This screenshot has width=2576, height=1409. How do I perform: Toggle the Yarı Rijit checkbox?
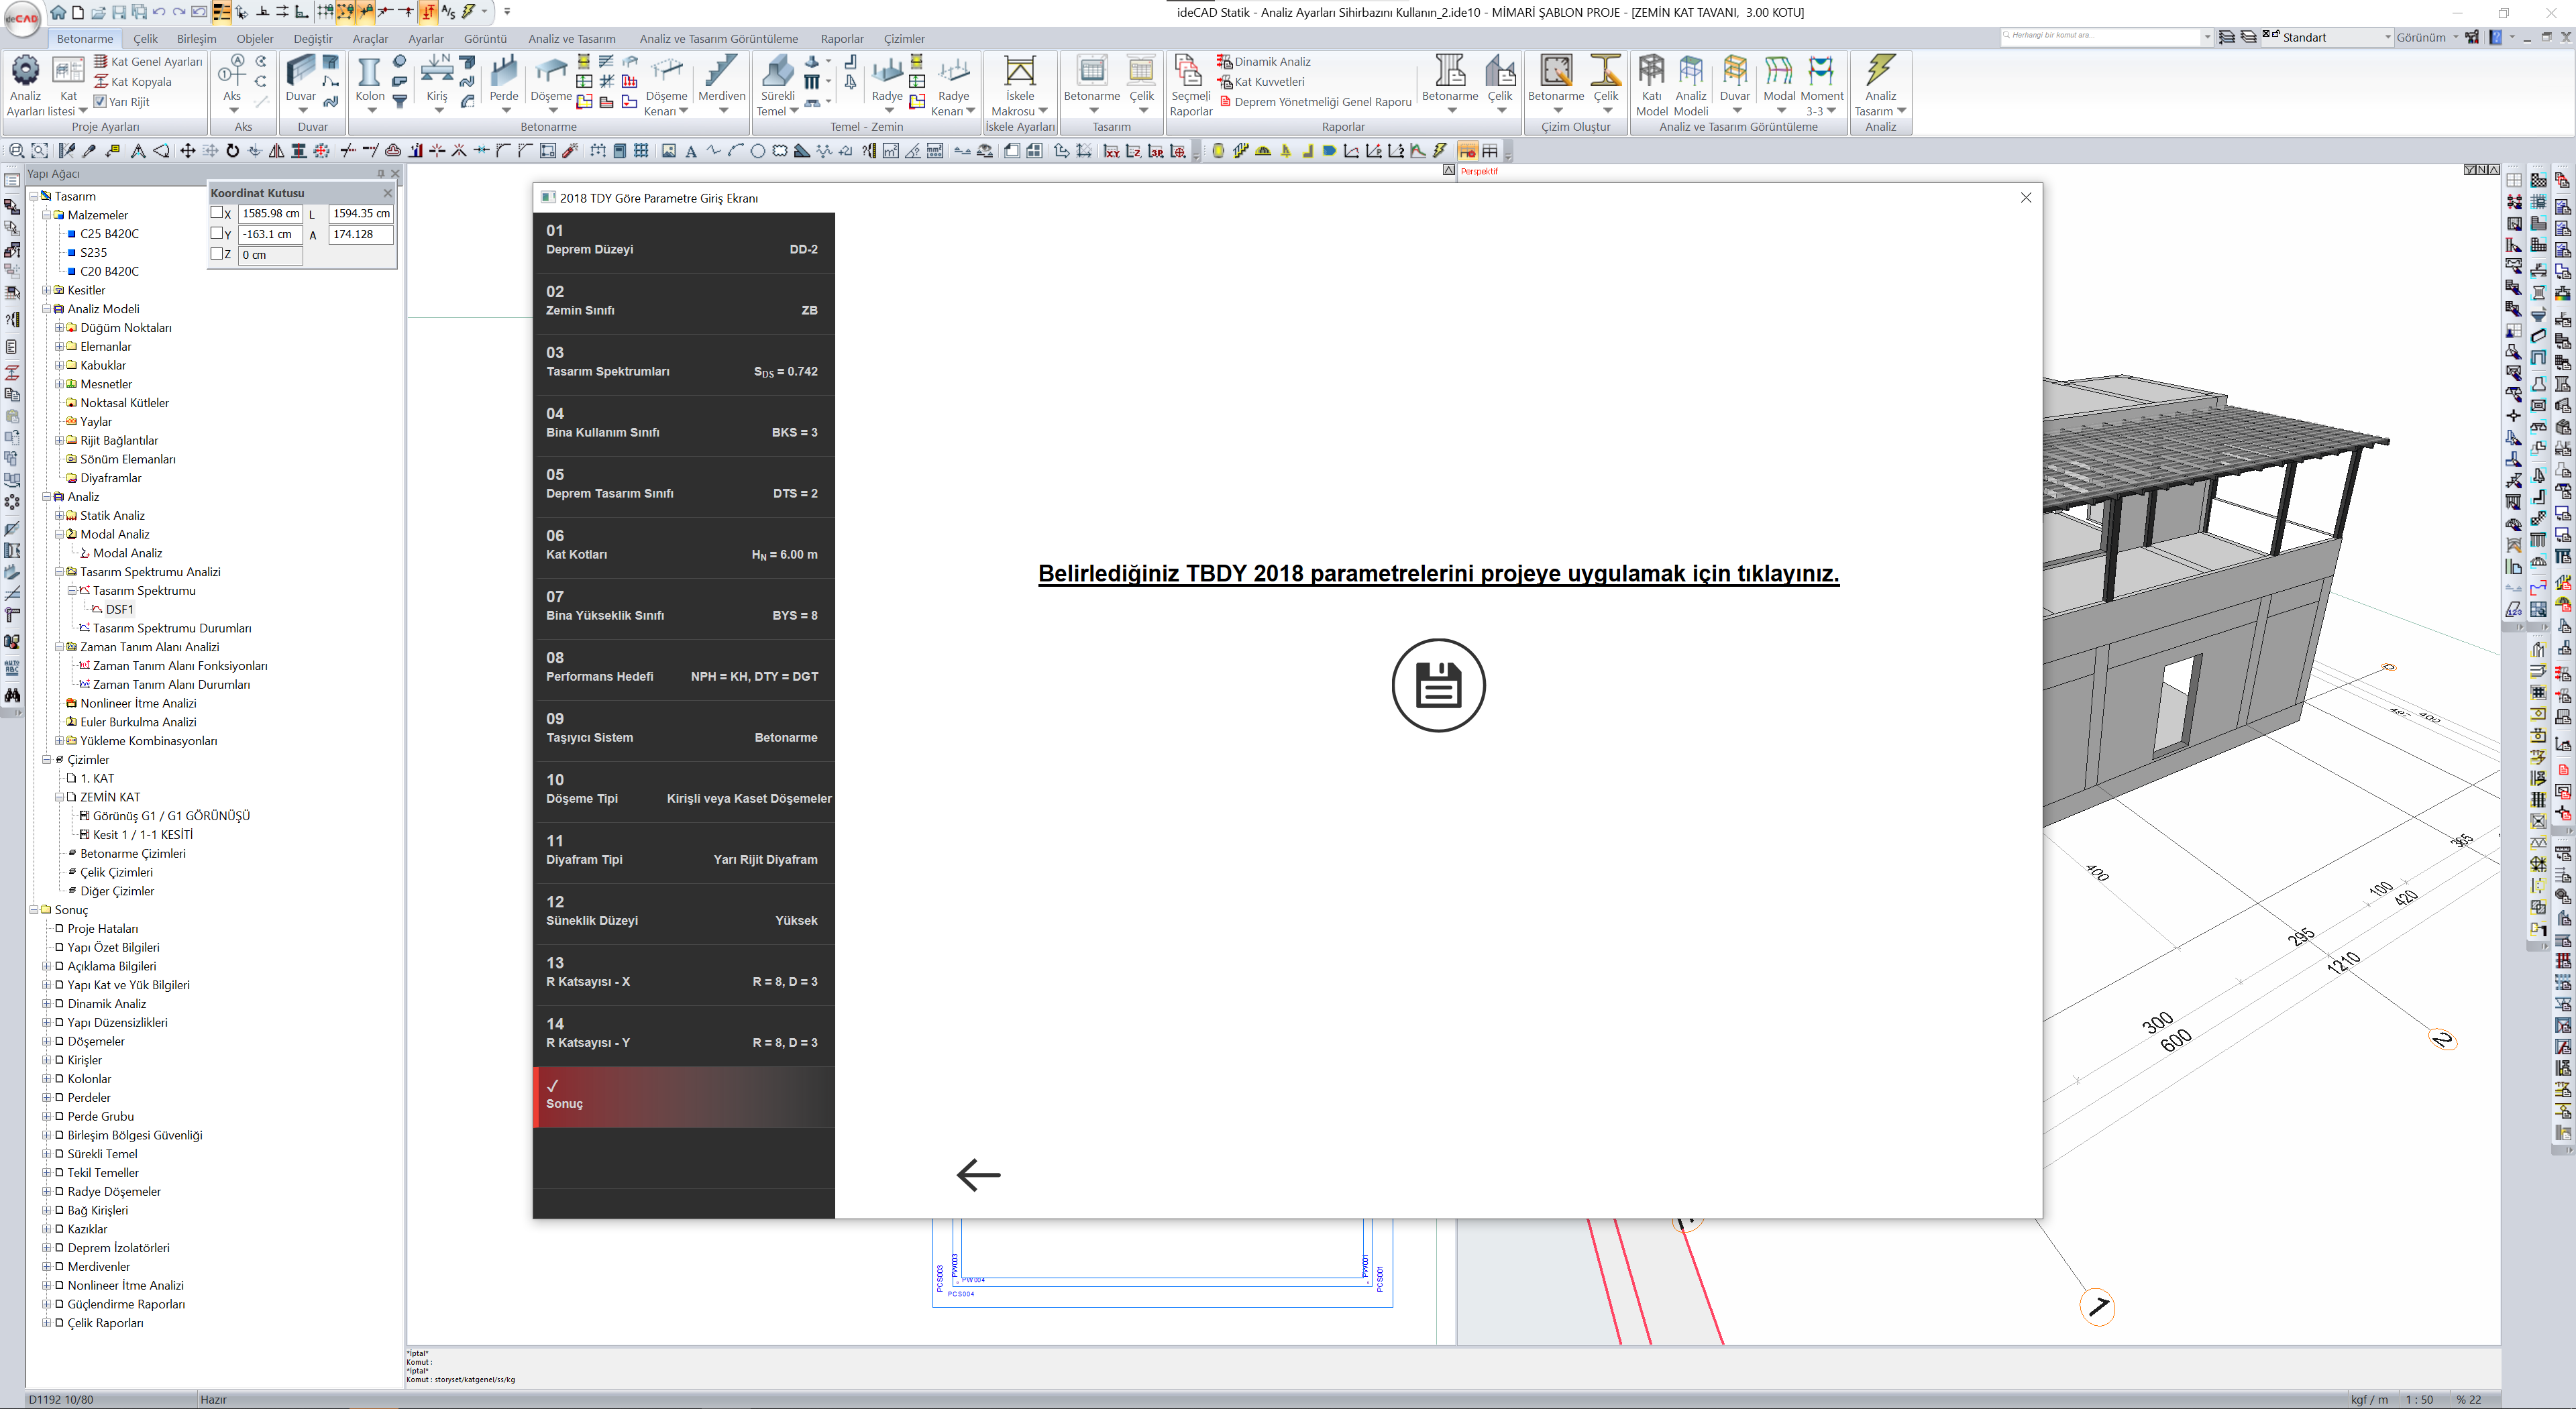[100, 101]
